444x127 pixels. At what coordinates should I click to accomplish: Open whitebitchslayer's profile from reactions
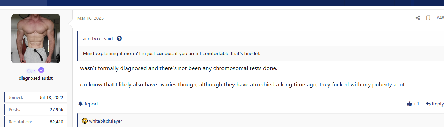click(x=105, y=121)
